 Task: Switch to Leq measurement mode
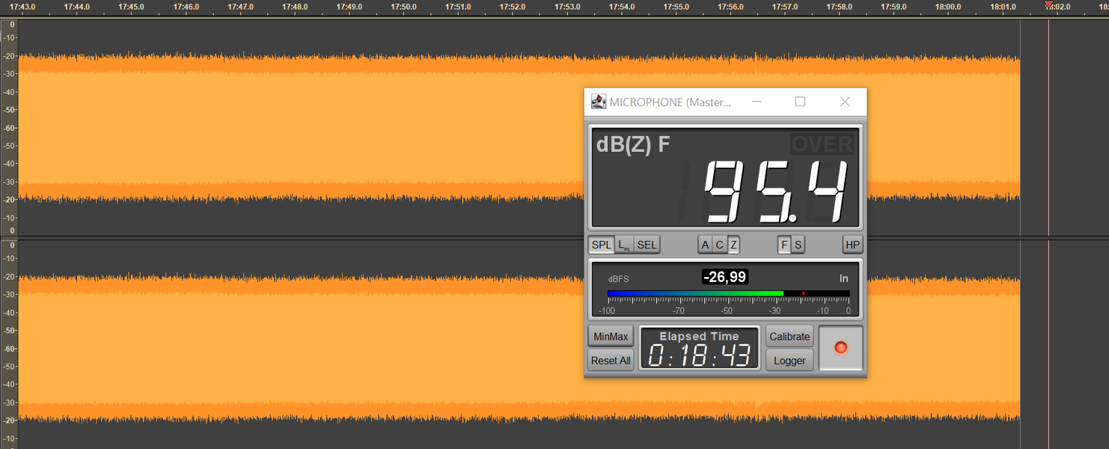pyautogui.click(x=624, y=245)
